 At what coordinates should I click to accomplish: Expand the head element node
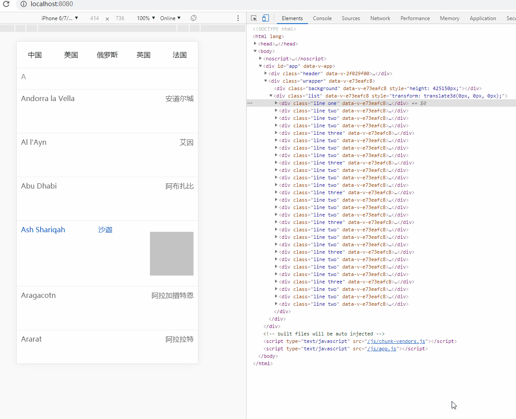255,44
